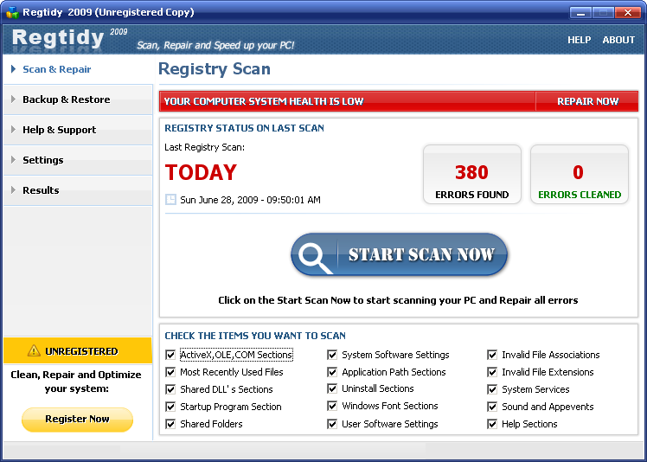Expand the Settings arrow
Screen dimensions: 647x462
coord(14,160)
